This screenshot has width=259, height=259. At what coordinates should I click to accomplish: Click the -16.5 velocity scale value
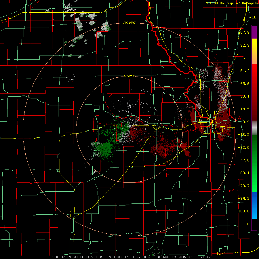point(244,135)
